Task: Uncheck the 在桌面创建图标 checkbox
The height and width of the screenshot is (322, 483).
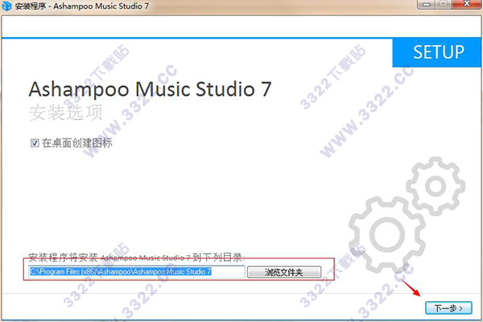Action: [35, 143]
